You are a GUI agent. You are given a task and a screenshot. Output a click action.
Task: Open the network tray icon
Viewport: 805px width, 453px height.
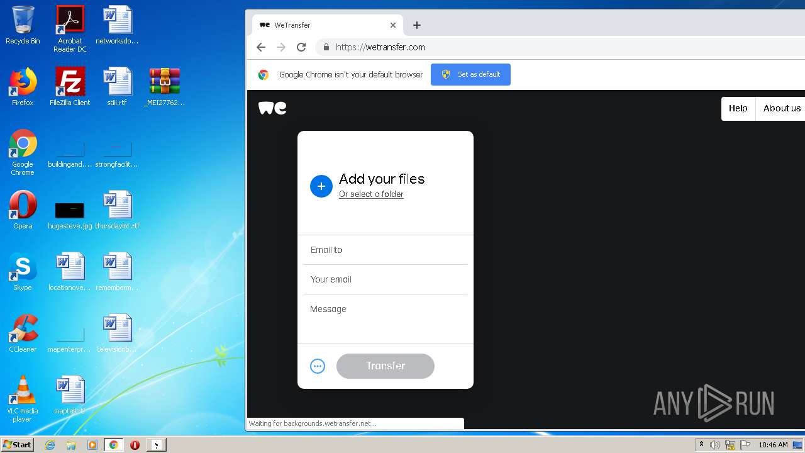(x=730, y=445)
